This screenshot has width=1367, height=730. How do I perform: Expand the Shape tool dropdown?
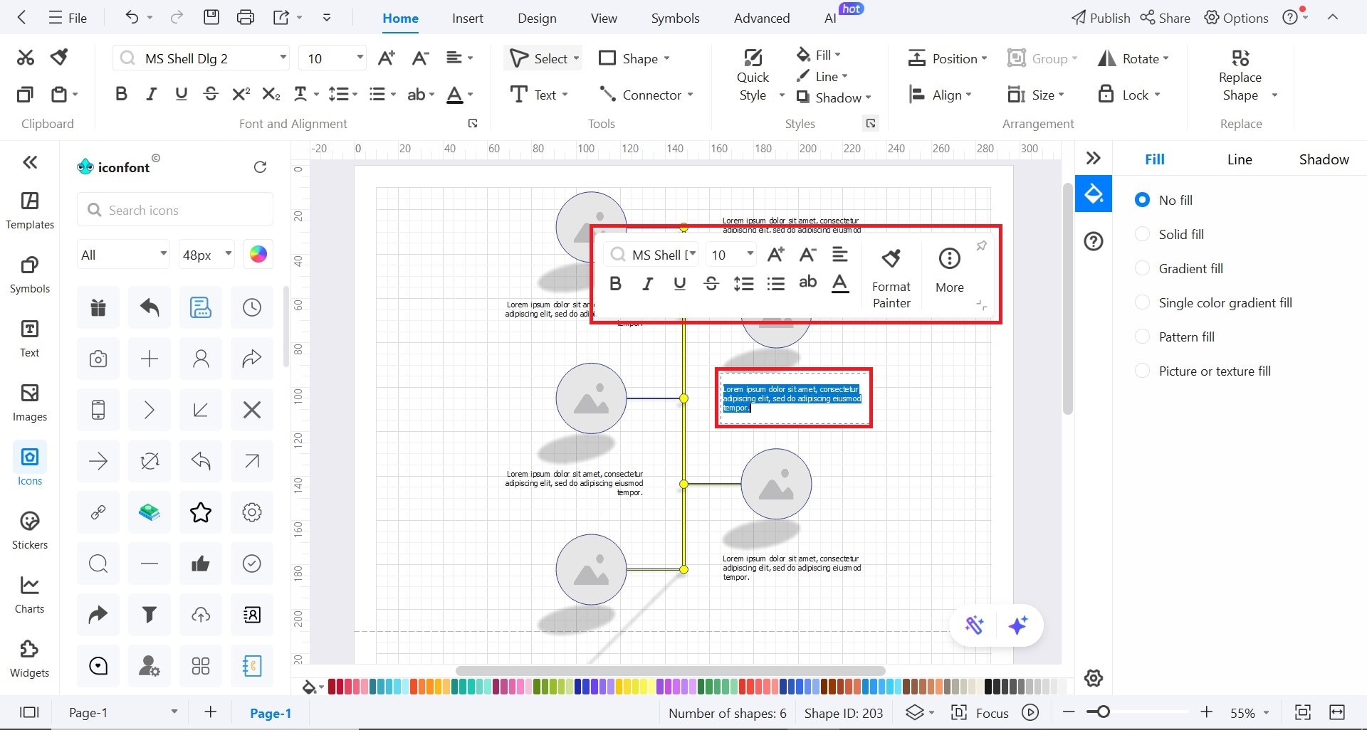[x=666, y=58]
